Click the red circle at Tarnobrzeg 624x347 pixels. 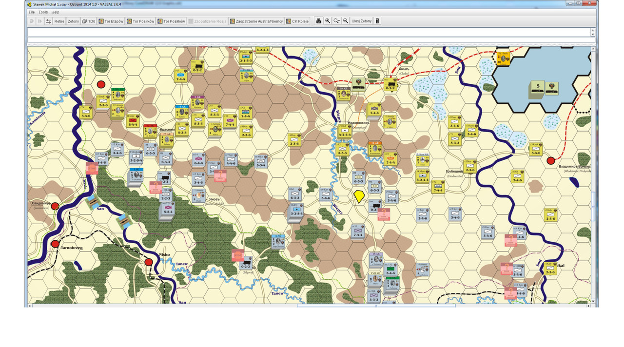[x=55, y=244]
